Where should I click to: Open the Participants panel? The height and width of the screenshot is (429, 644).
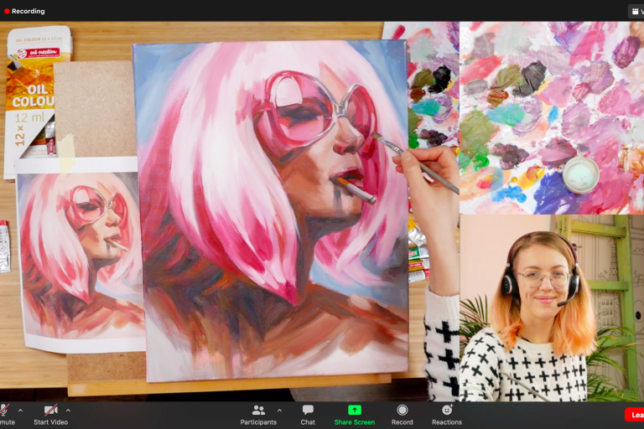pos(258,414)
